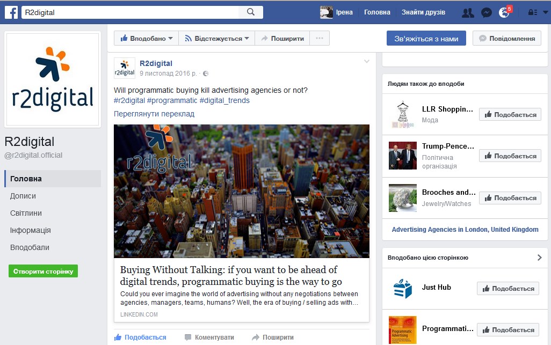551x345 pixels.
Task: Open the Trump-Pence... page photo
Action: [x=403, y=156]
